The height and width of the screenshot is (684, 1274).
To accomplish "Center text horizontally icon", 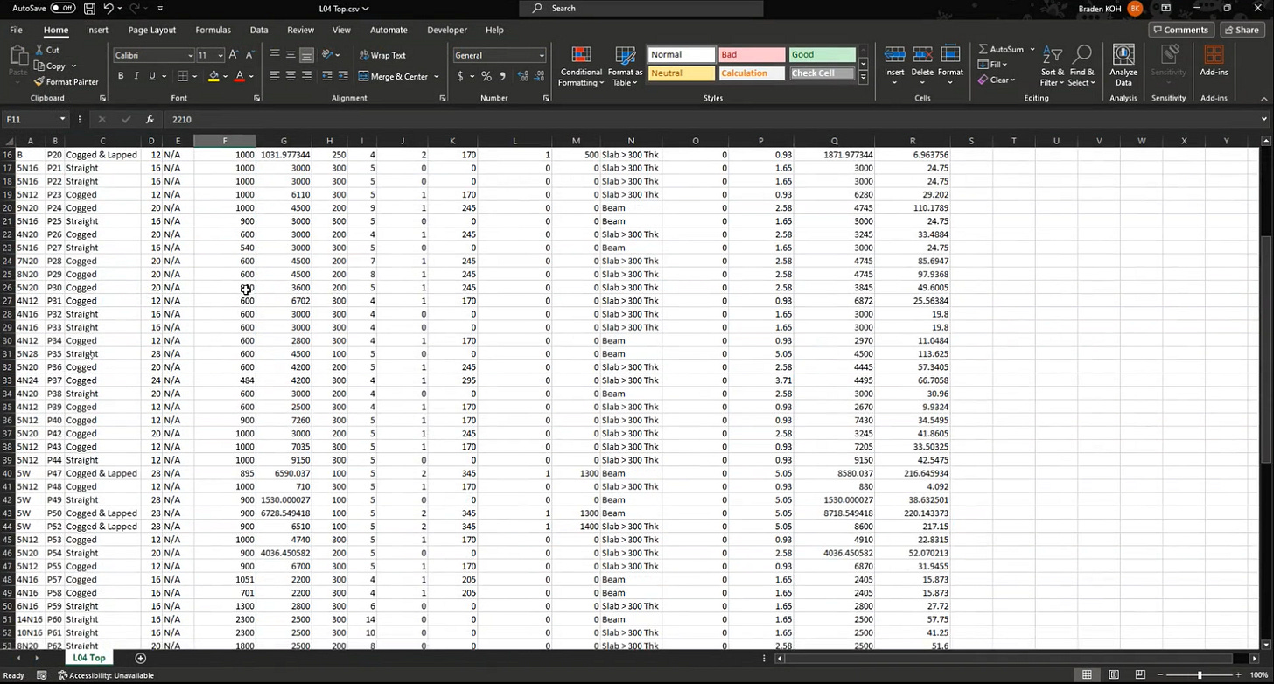I will [290, 77].
